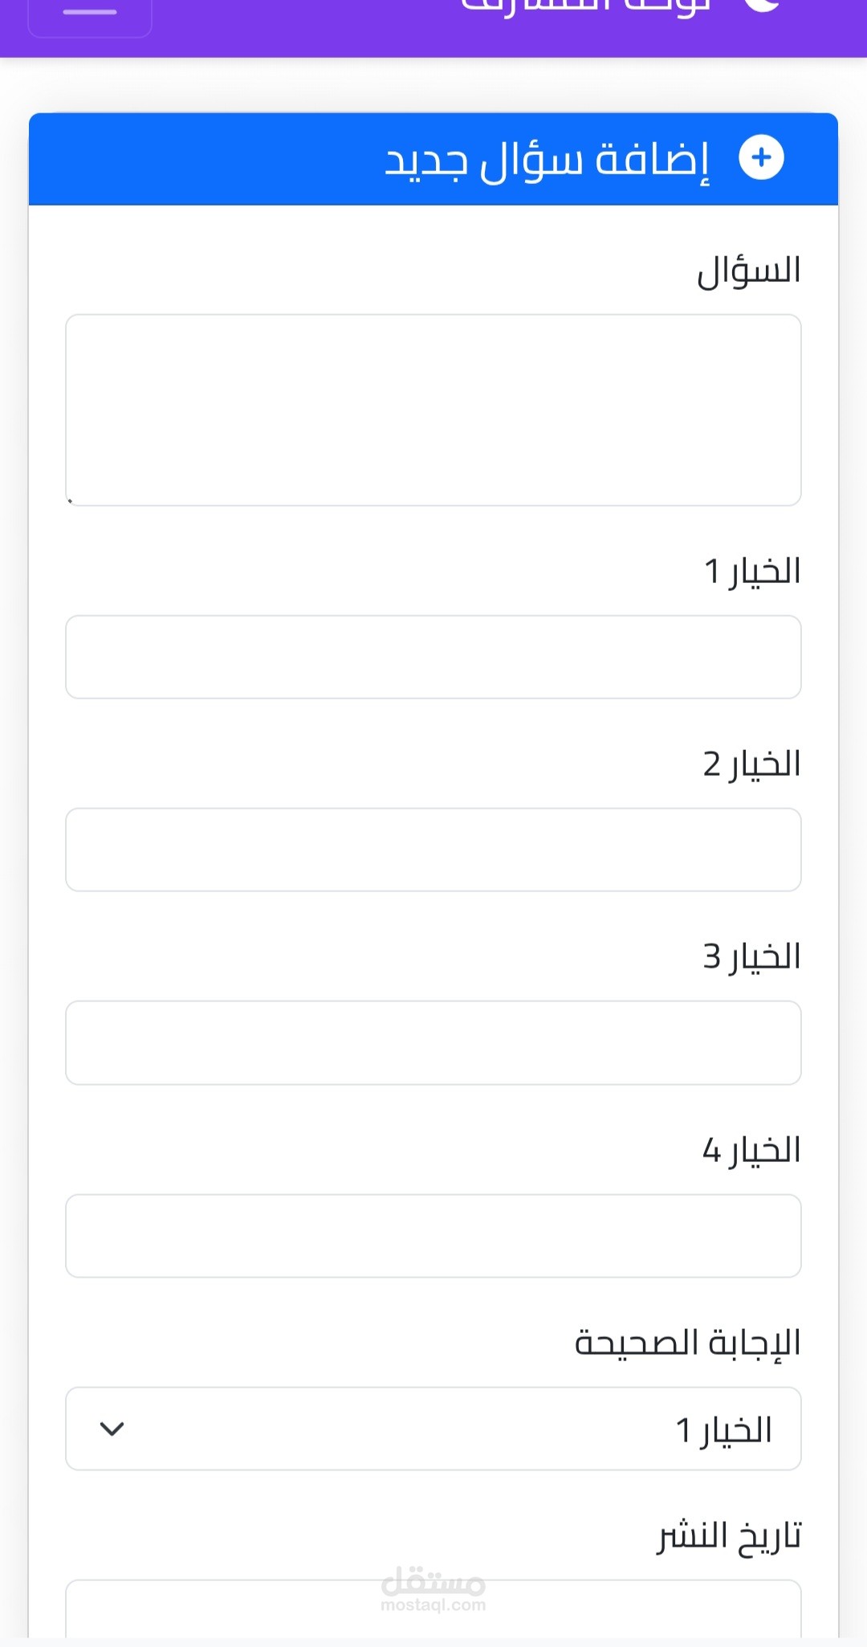The image size is (867, 1647).
Task: Click the الخيار 2 label above its field
Action: (x=752, y=764)
